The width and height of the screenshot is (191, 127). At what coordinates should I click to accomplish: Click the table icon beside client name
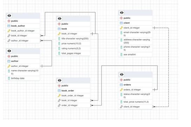pos(121,23)
